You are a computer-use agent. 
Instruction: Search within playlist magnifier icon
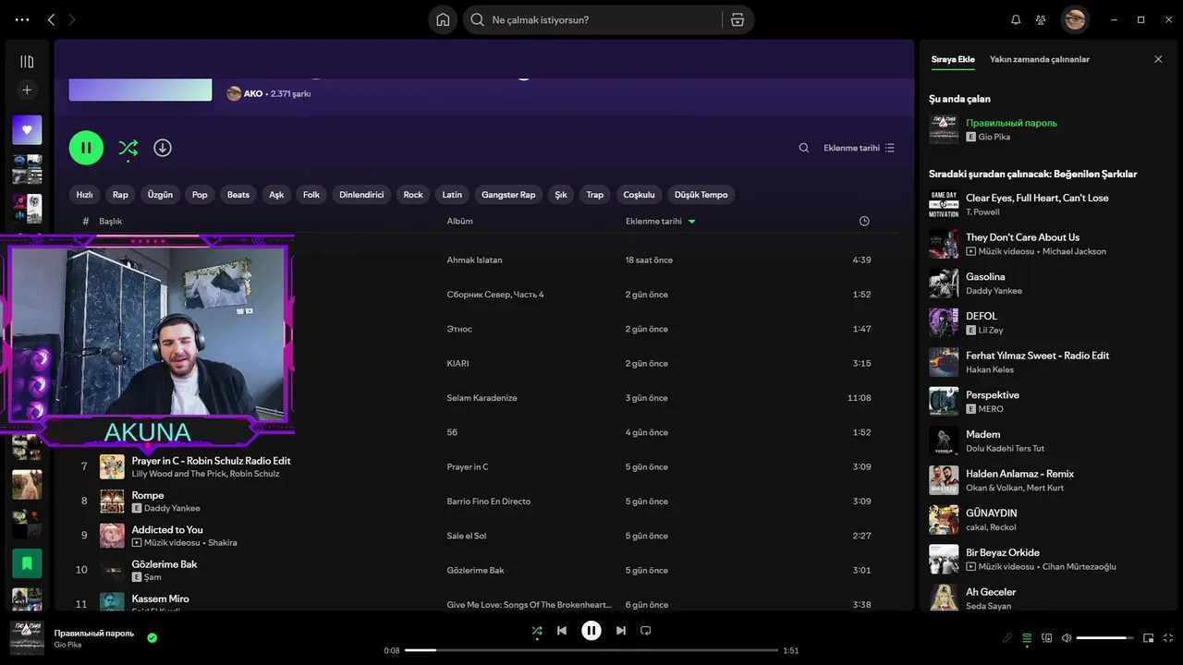click(804, 148)
